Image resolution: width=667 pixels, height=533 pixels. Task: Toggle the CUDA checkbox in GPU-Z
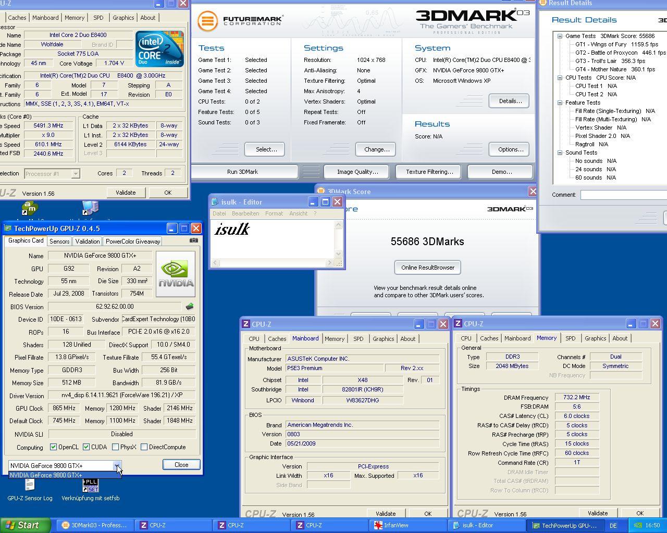86,447
